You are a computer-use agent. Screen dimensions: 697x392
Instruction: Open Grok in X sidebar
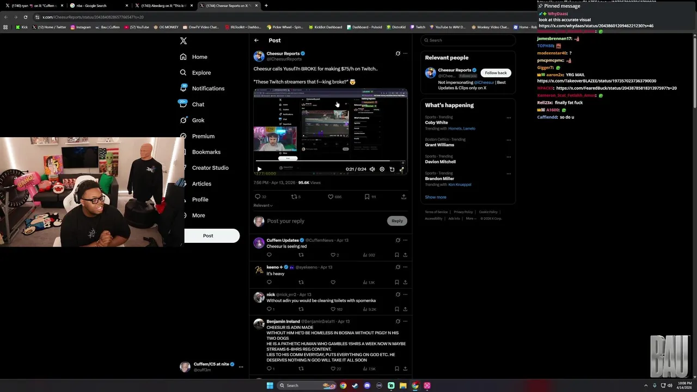[x=192, y=120]
